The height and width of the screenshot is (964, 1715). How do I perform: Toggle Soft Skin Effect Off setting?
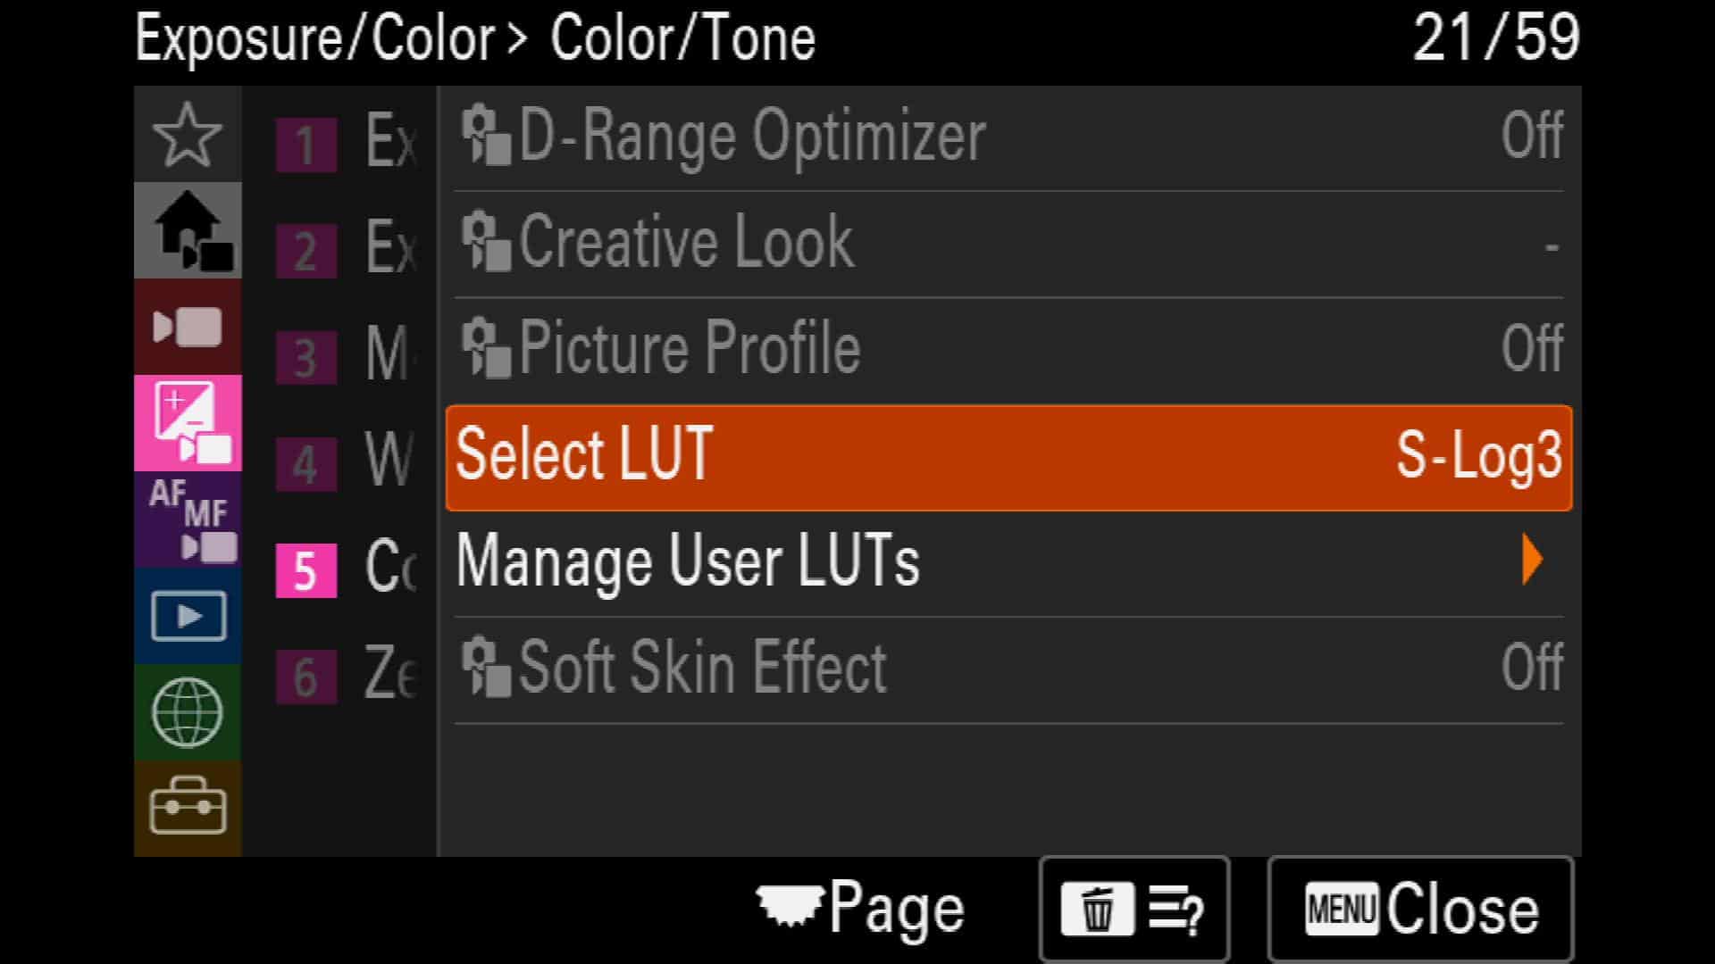[1009, 669]
